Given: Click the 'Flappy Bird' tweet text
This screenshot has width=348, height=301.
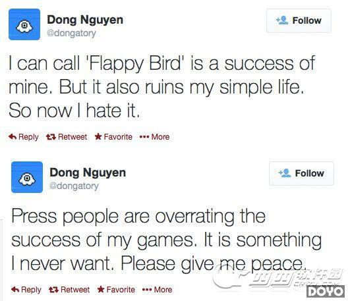Looking at the screenshot, I should pyautogui.click(x=161, y=87).
